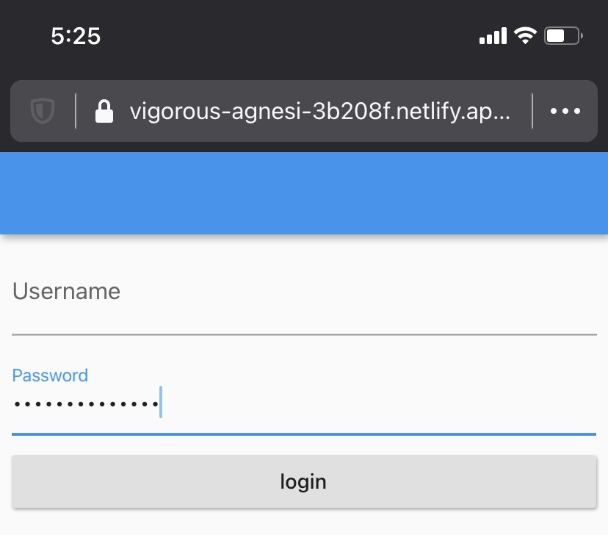This screenshot has height=535, width=608.
Task: Tap the battery level indicator
Action: (x=561, y=35)
